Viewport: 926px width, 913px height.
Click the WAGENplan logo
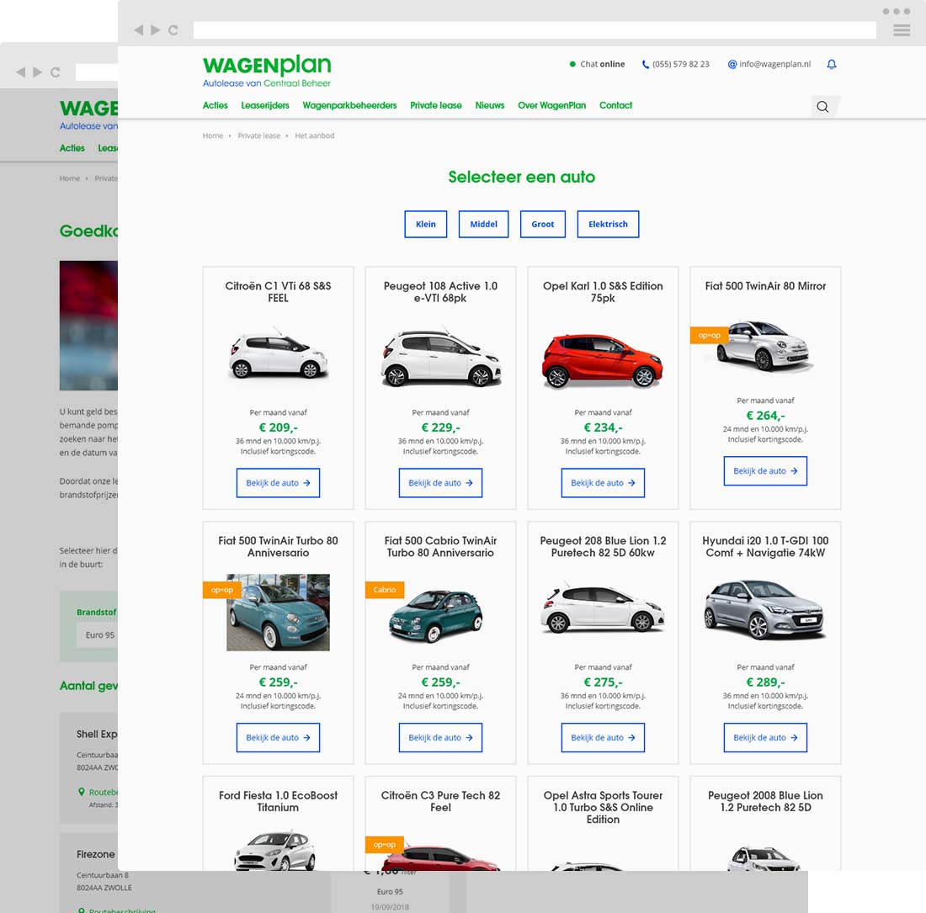point(267,71)
